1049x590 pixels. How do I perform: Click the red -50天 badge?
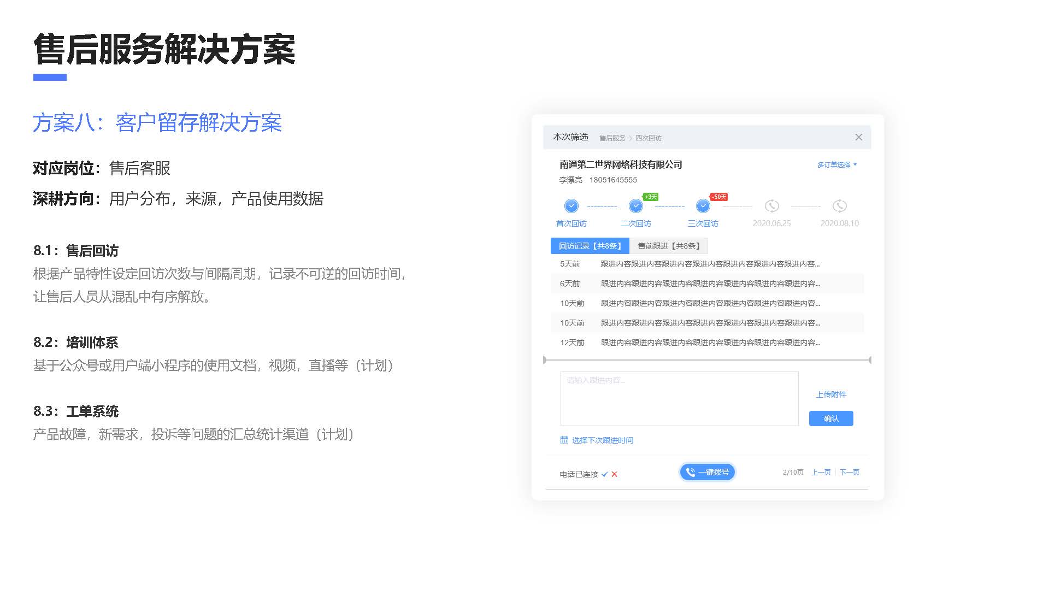(x=719, y=197)
